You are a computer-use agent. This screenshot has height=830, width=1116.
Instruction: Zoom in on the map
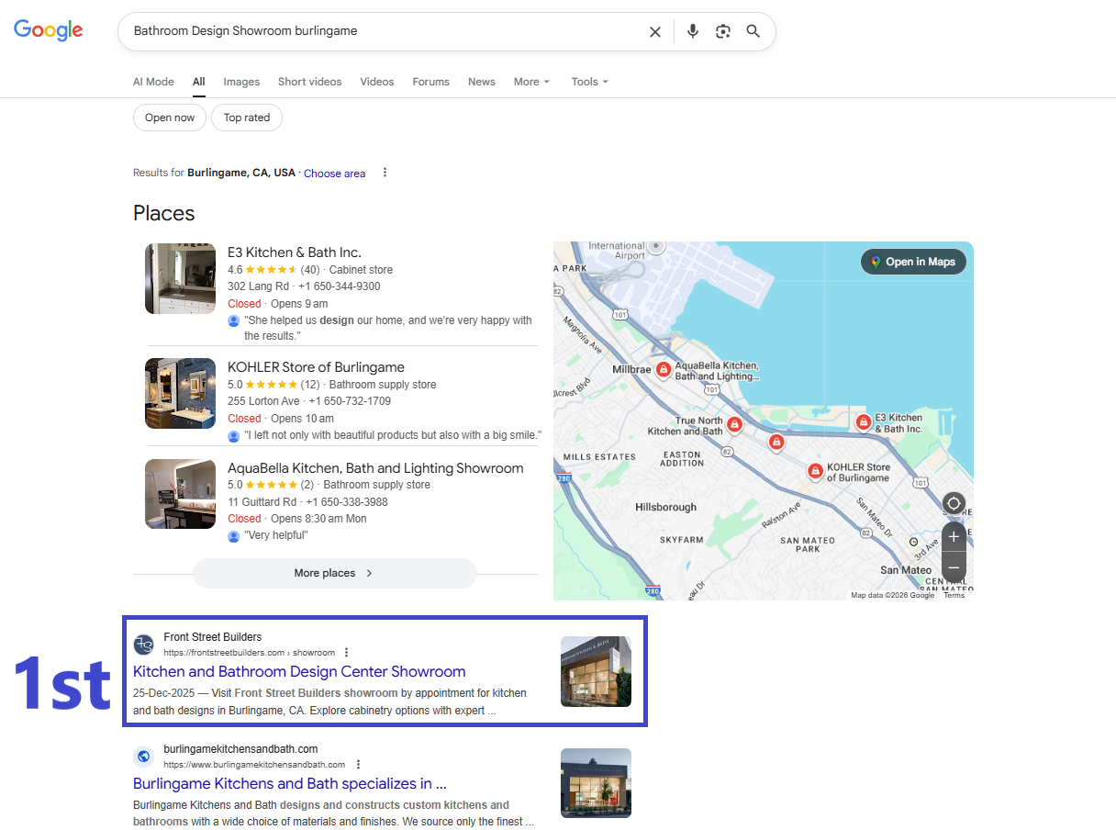click(x=954, y=537)
